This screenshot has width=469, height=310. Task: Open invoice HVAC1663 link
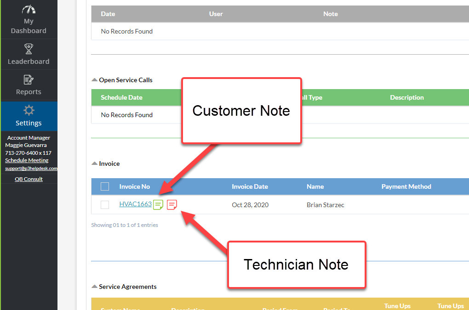[x=135, y=204]
